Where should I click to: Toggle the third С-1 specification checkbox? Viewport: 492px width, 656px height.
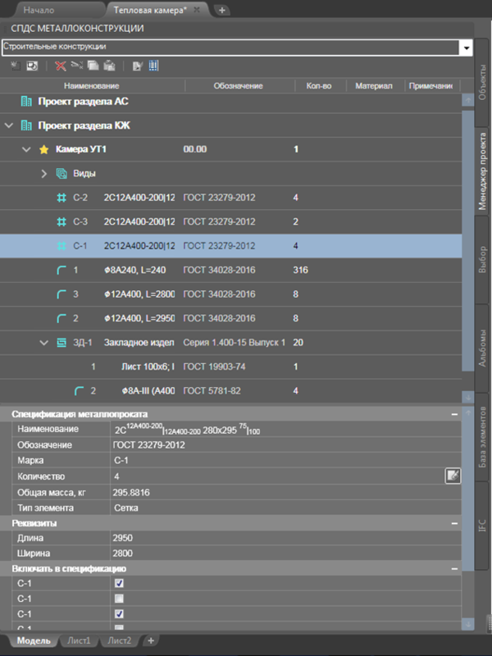[119, 613]
